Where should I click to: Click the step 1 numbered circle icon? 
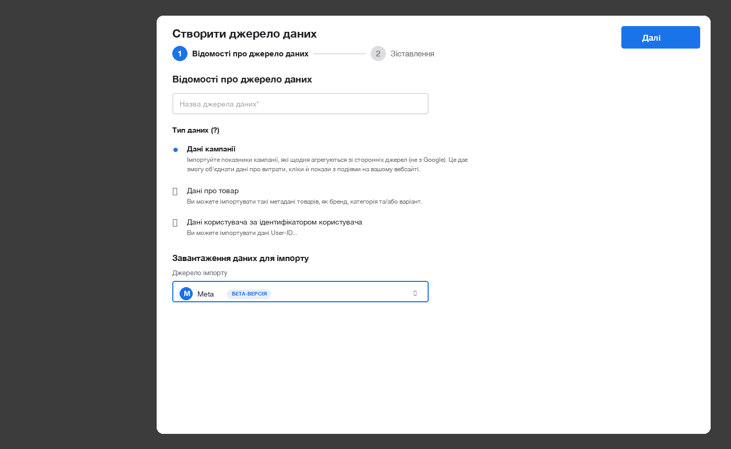[180, 54]
